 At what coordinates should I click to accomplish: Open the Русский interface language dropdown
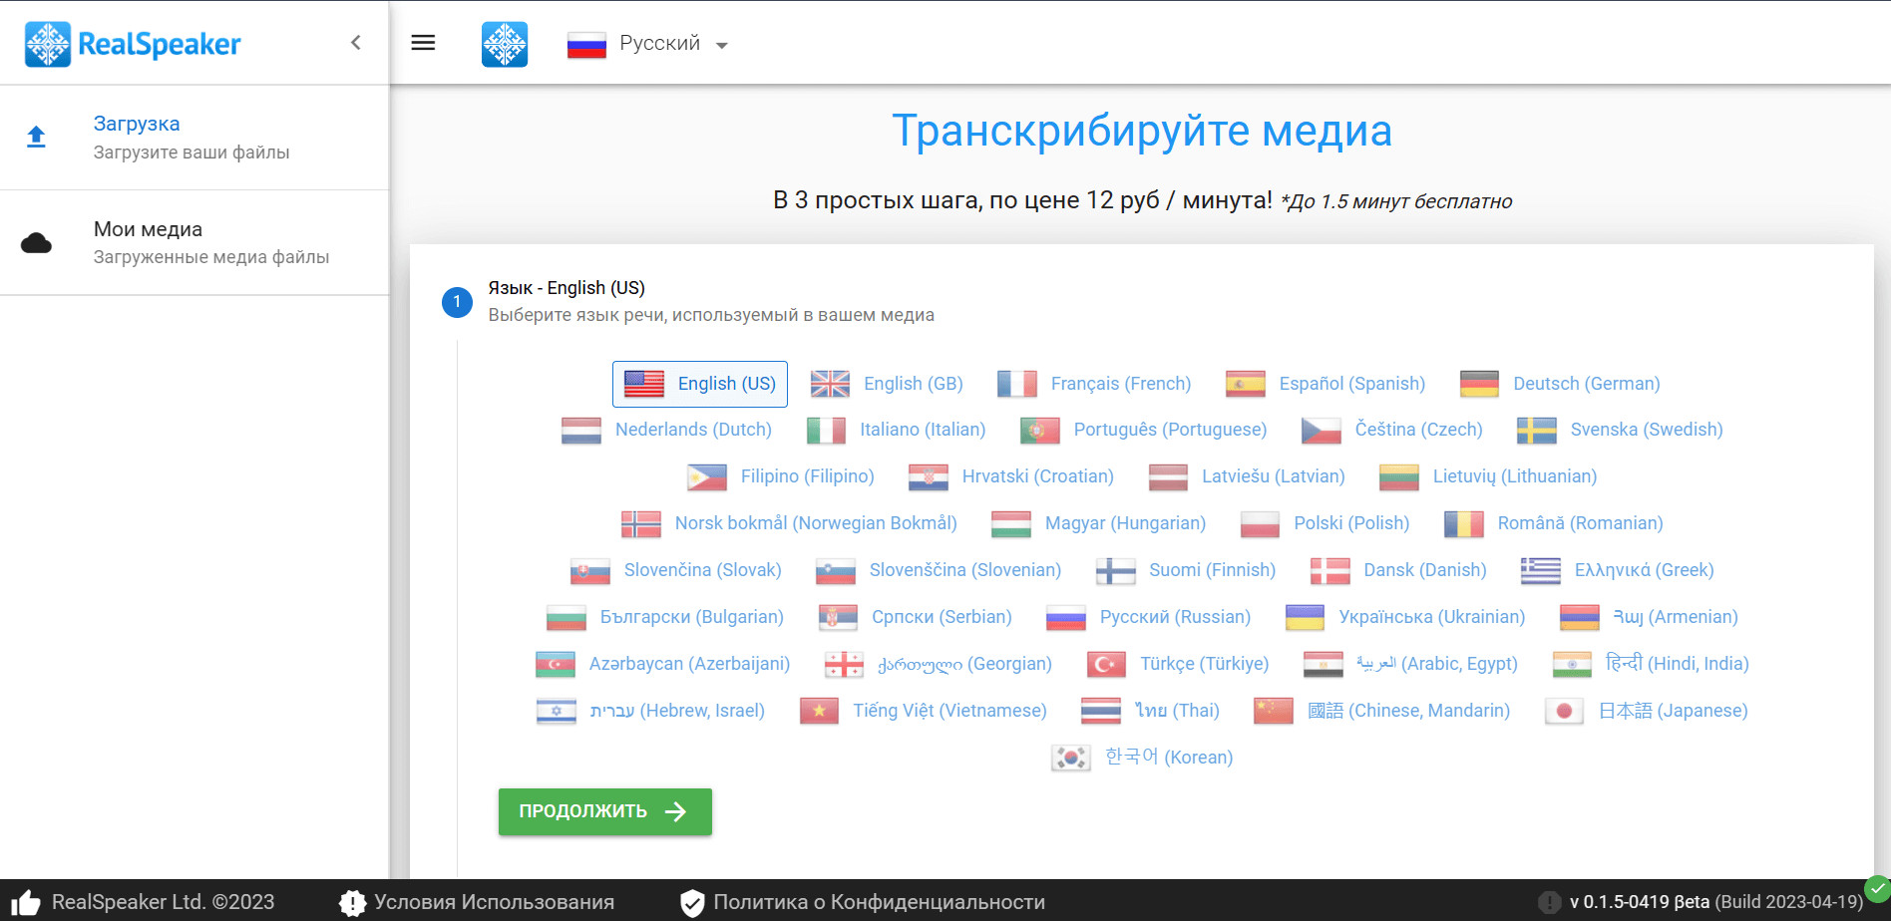648,44
